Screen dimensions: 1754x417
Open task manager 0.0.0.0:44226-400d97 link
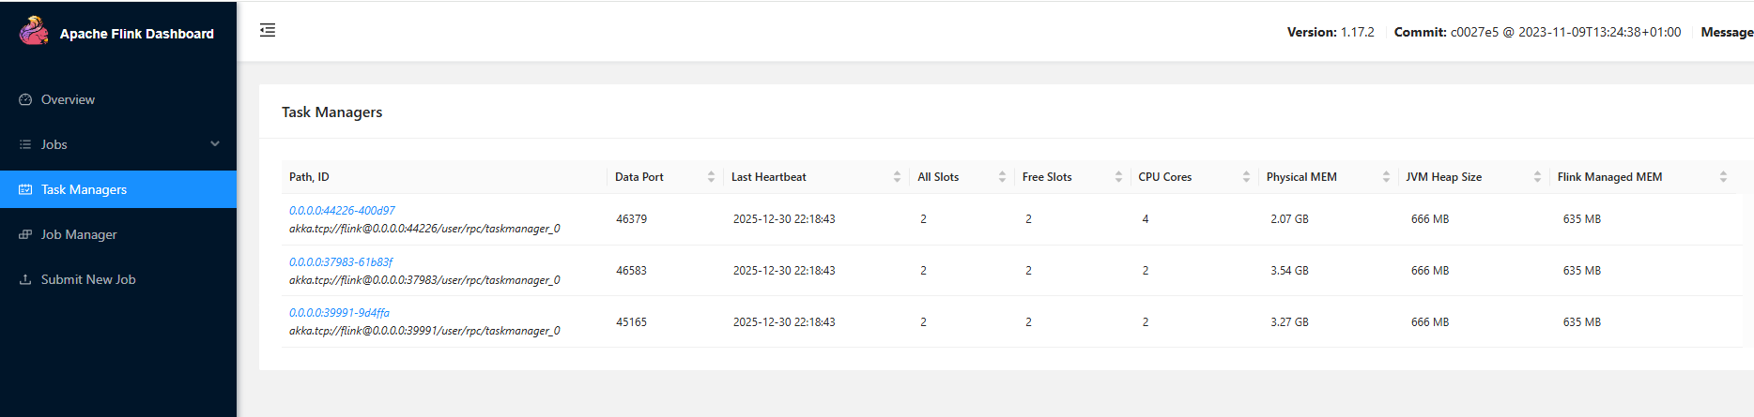(x=342, y=211)
